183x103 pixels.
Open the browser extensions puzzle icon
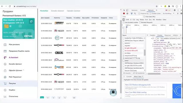point(169,6)
